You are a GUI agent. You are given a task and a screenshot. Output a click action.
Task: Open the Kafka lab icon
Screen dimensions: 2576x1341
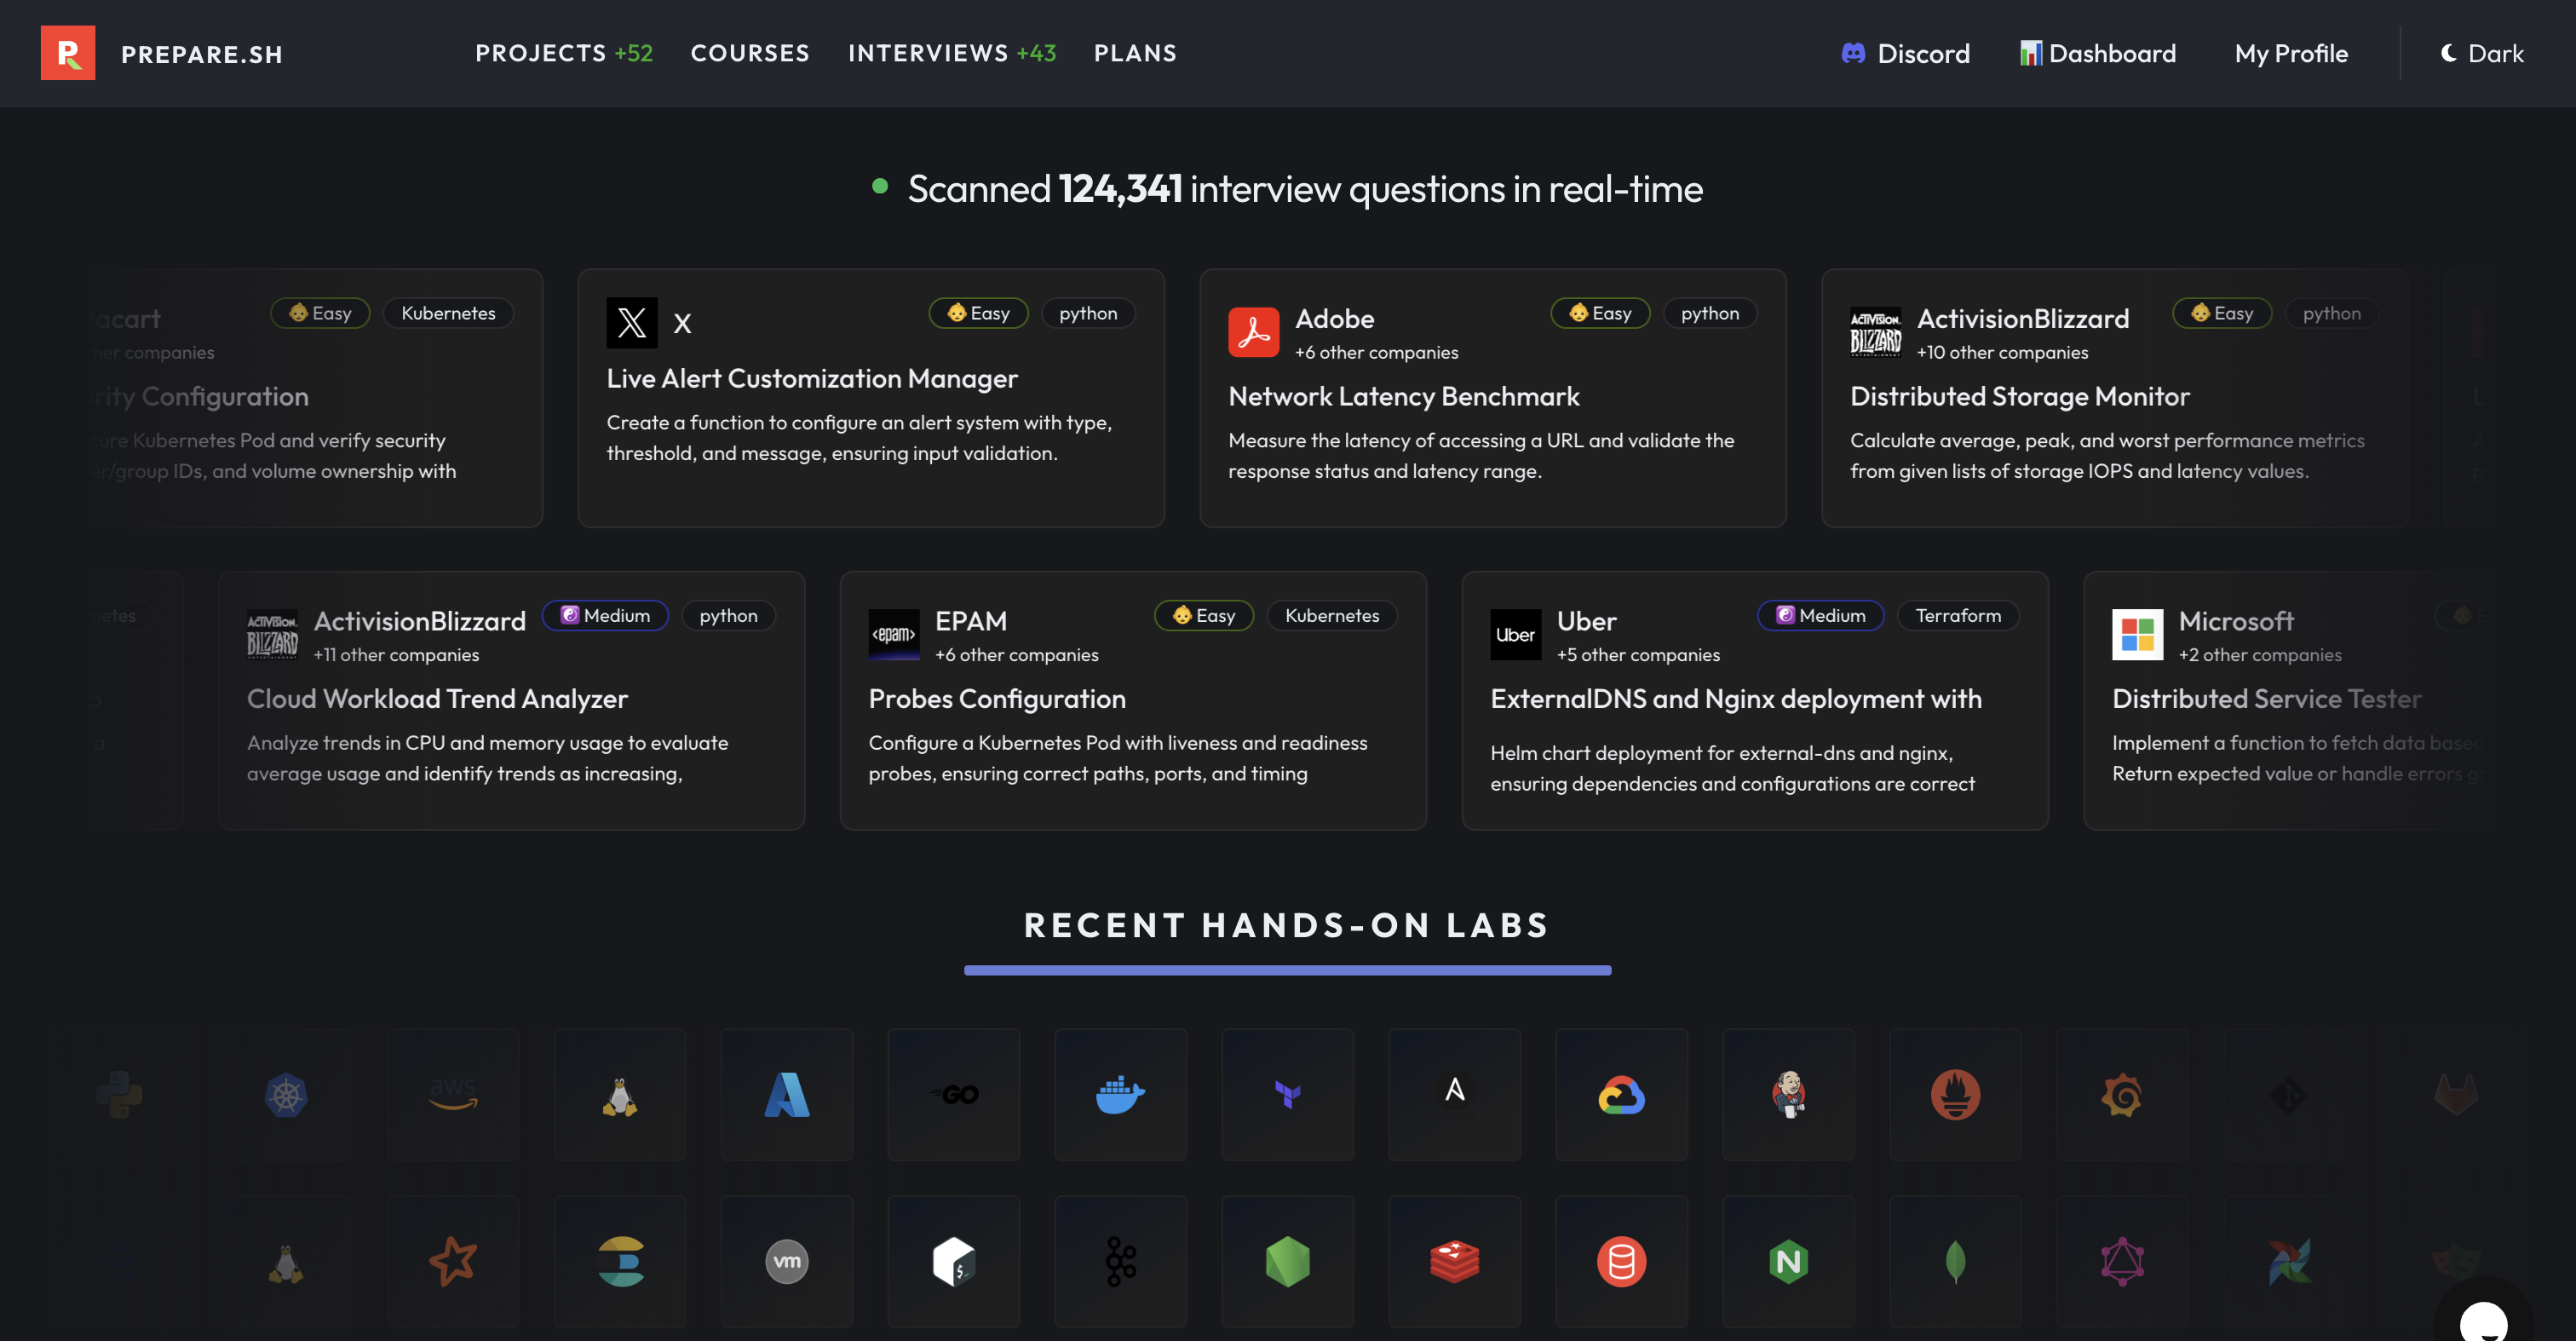[1121, 1262]
